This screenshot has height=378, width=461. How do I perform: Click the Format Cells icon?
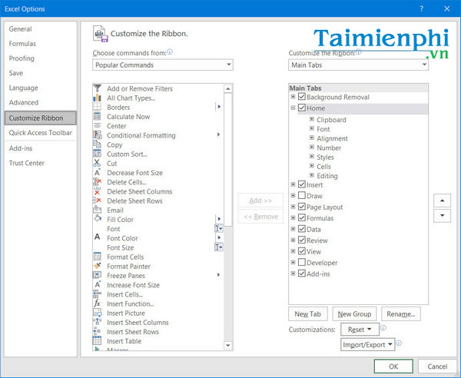[x=98, y=257]
